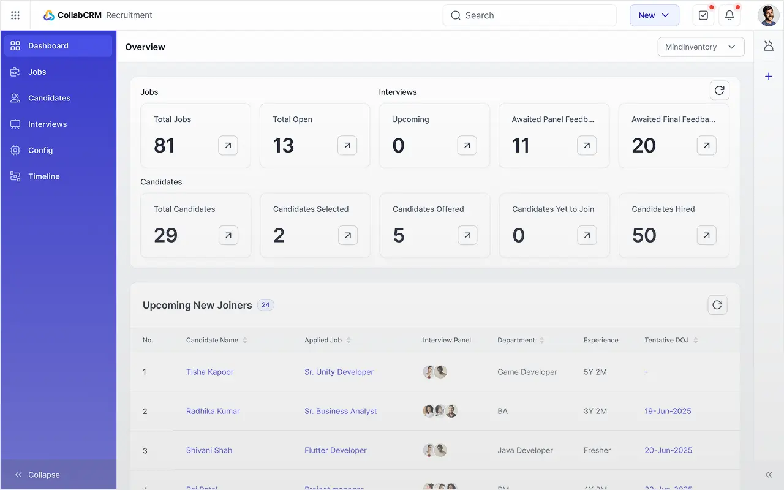
Task: Open the New dropdown button
Action: [654, 15]
